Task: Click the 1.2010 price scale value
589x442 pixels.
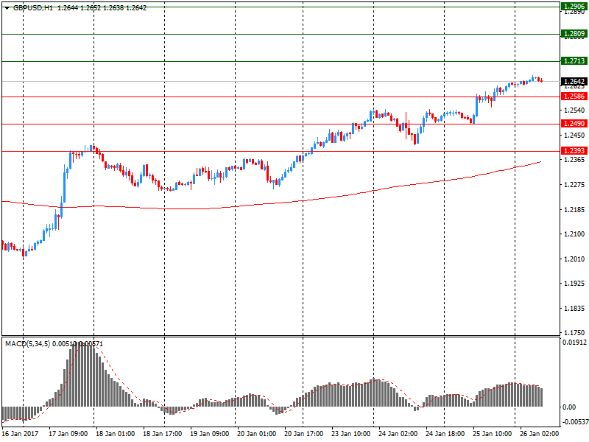Action: [x=574, y=259]
